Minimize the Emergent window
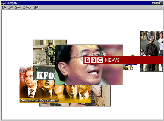 point(153,3)
